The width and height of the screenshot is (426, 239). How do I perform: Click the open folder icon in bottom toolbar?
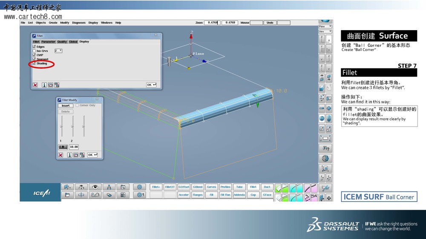pyautogui.click(x=67, y=195)
